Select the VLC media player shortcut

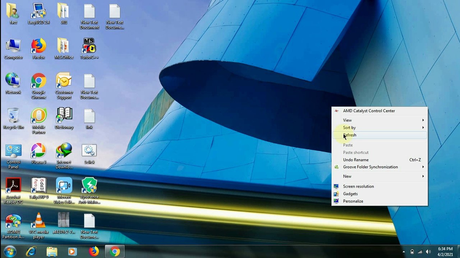tap(38, 226)
